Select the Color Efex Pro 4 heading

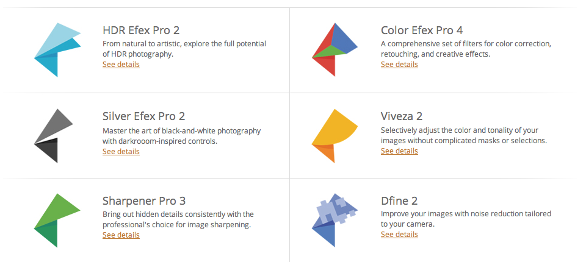pos(422,30)
